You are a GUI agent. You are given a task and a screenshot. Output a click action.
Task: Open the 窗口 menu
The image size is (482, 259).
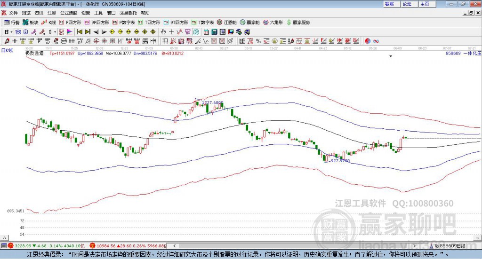(111, 13)
